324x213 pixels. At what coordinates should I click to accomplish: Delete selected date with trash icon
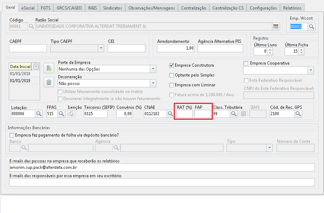[x=49, y=82]
